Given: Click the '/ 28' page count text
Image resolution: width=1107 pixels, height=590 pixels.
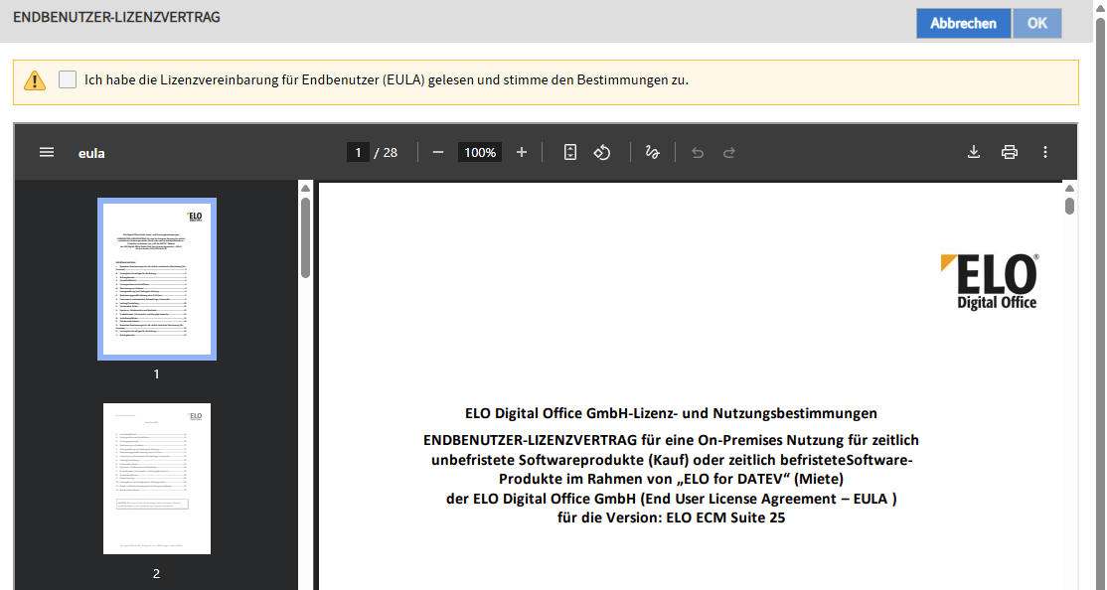Looking at the screenshot, I should pos(387,152).
